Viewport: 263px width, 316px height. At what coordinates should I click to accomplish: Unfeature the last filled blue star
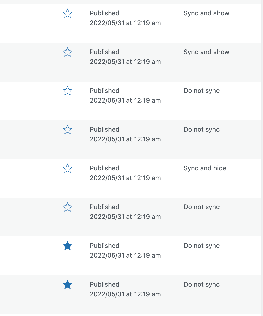[67, 285]
